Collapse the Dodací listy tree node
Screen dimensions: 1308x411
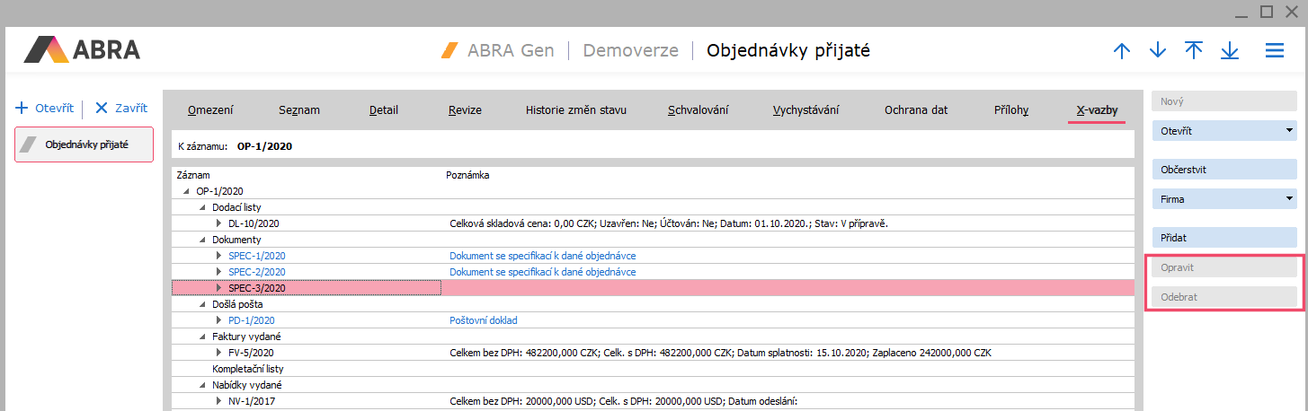point(203,207)
